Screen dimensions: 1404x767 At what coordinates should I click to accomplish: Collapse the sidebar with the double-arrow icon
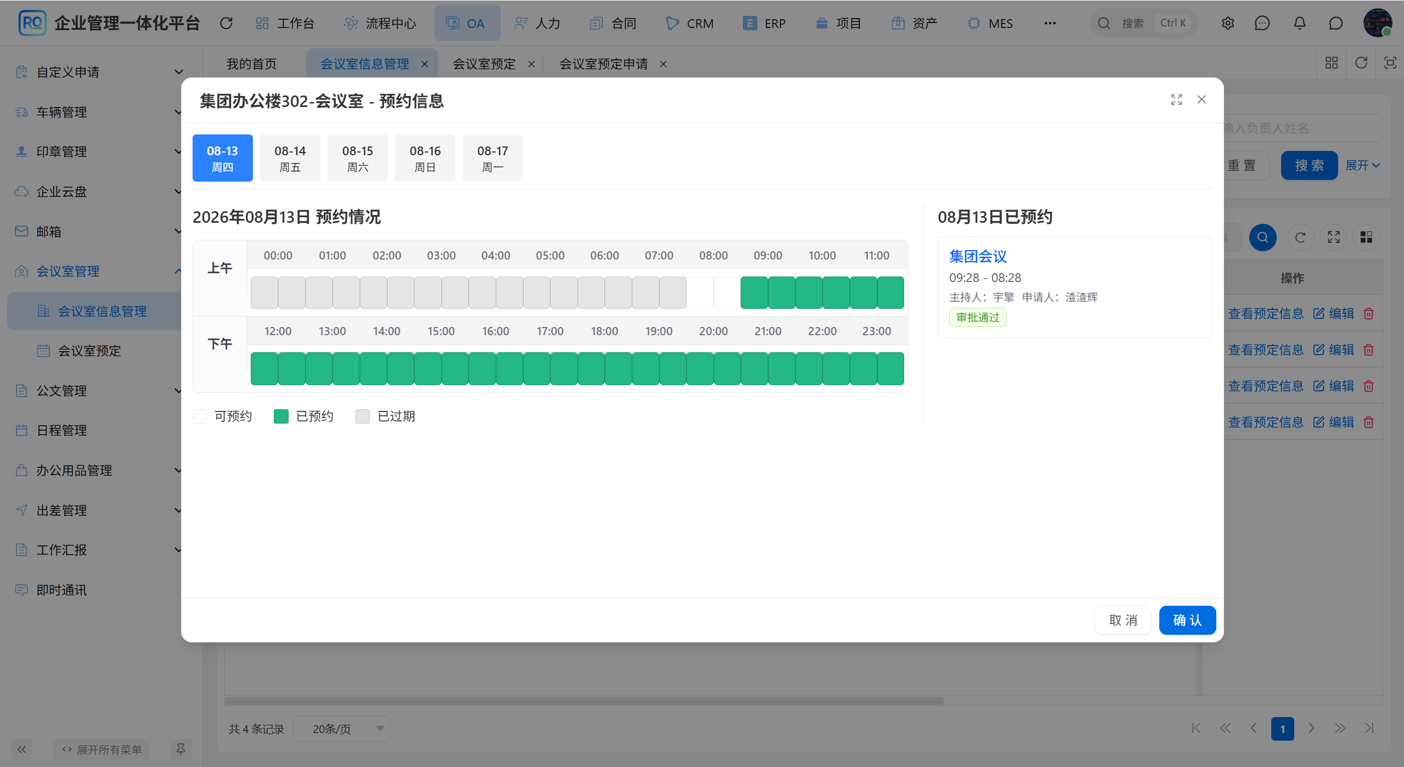21,749
